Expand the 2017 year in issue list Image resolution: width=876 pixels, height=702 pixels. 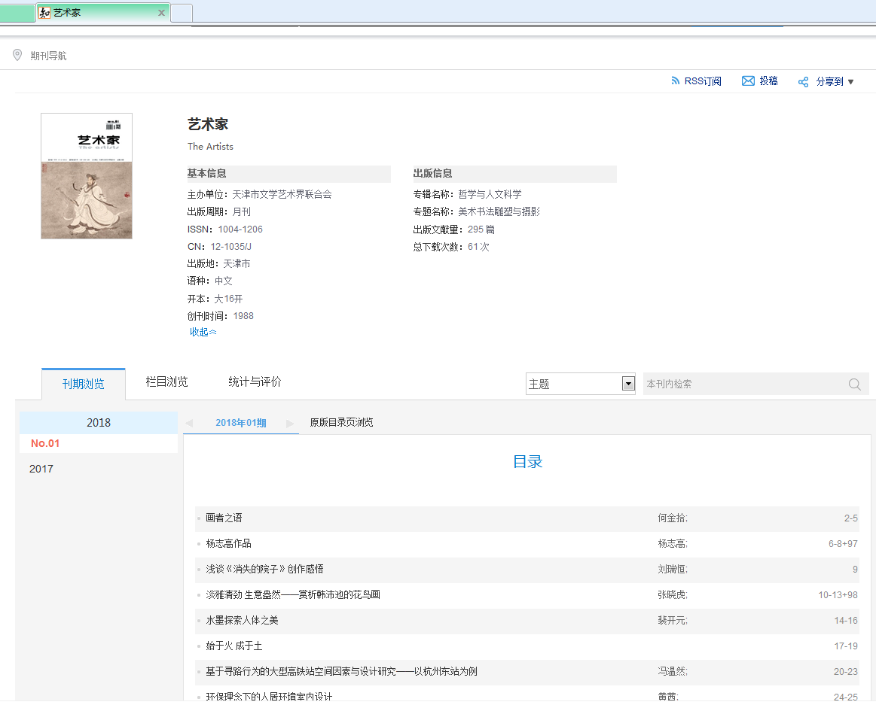(41, 469)
